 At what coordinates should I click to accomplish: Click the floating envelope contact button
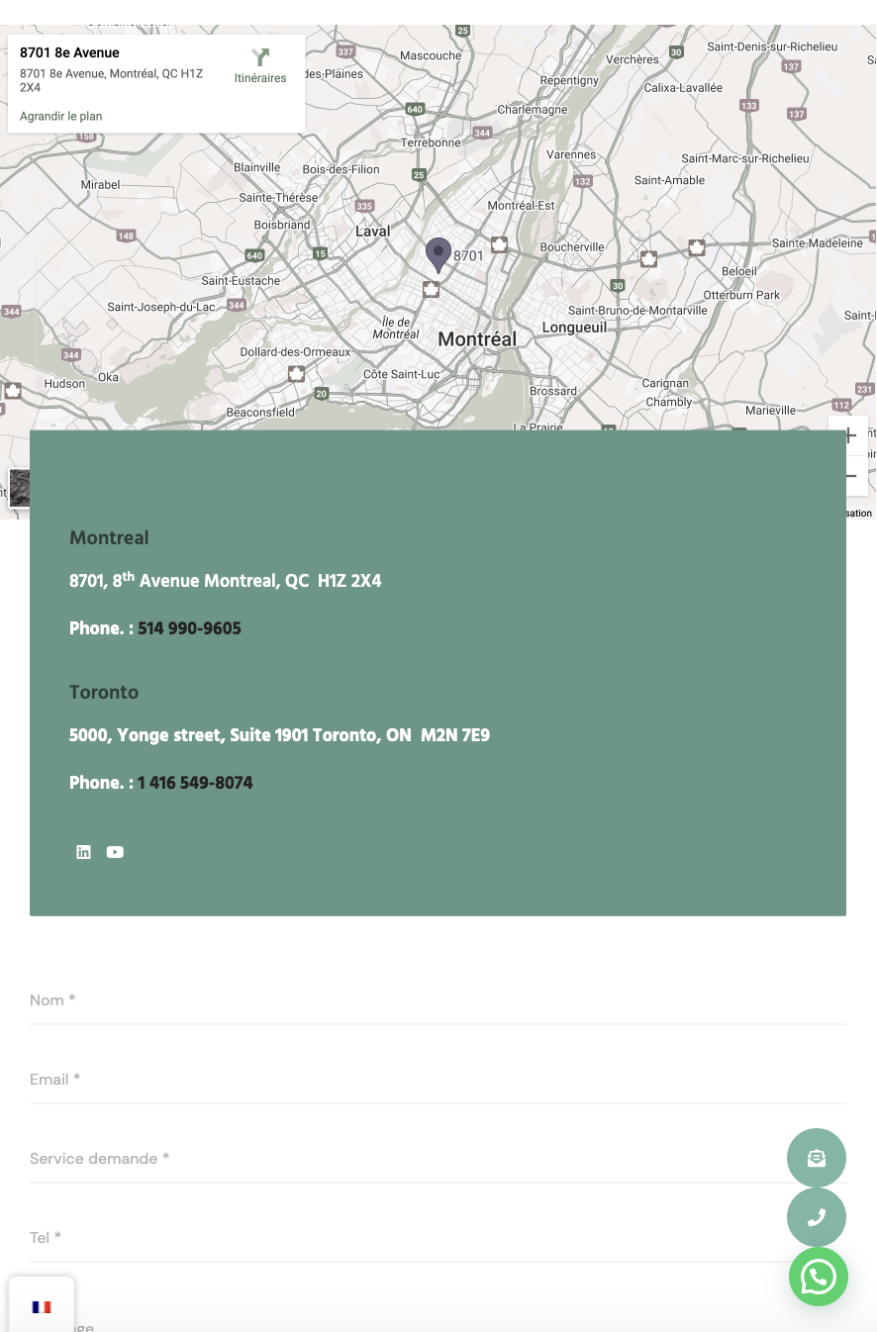pos(816,1158)
